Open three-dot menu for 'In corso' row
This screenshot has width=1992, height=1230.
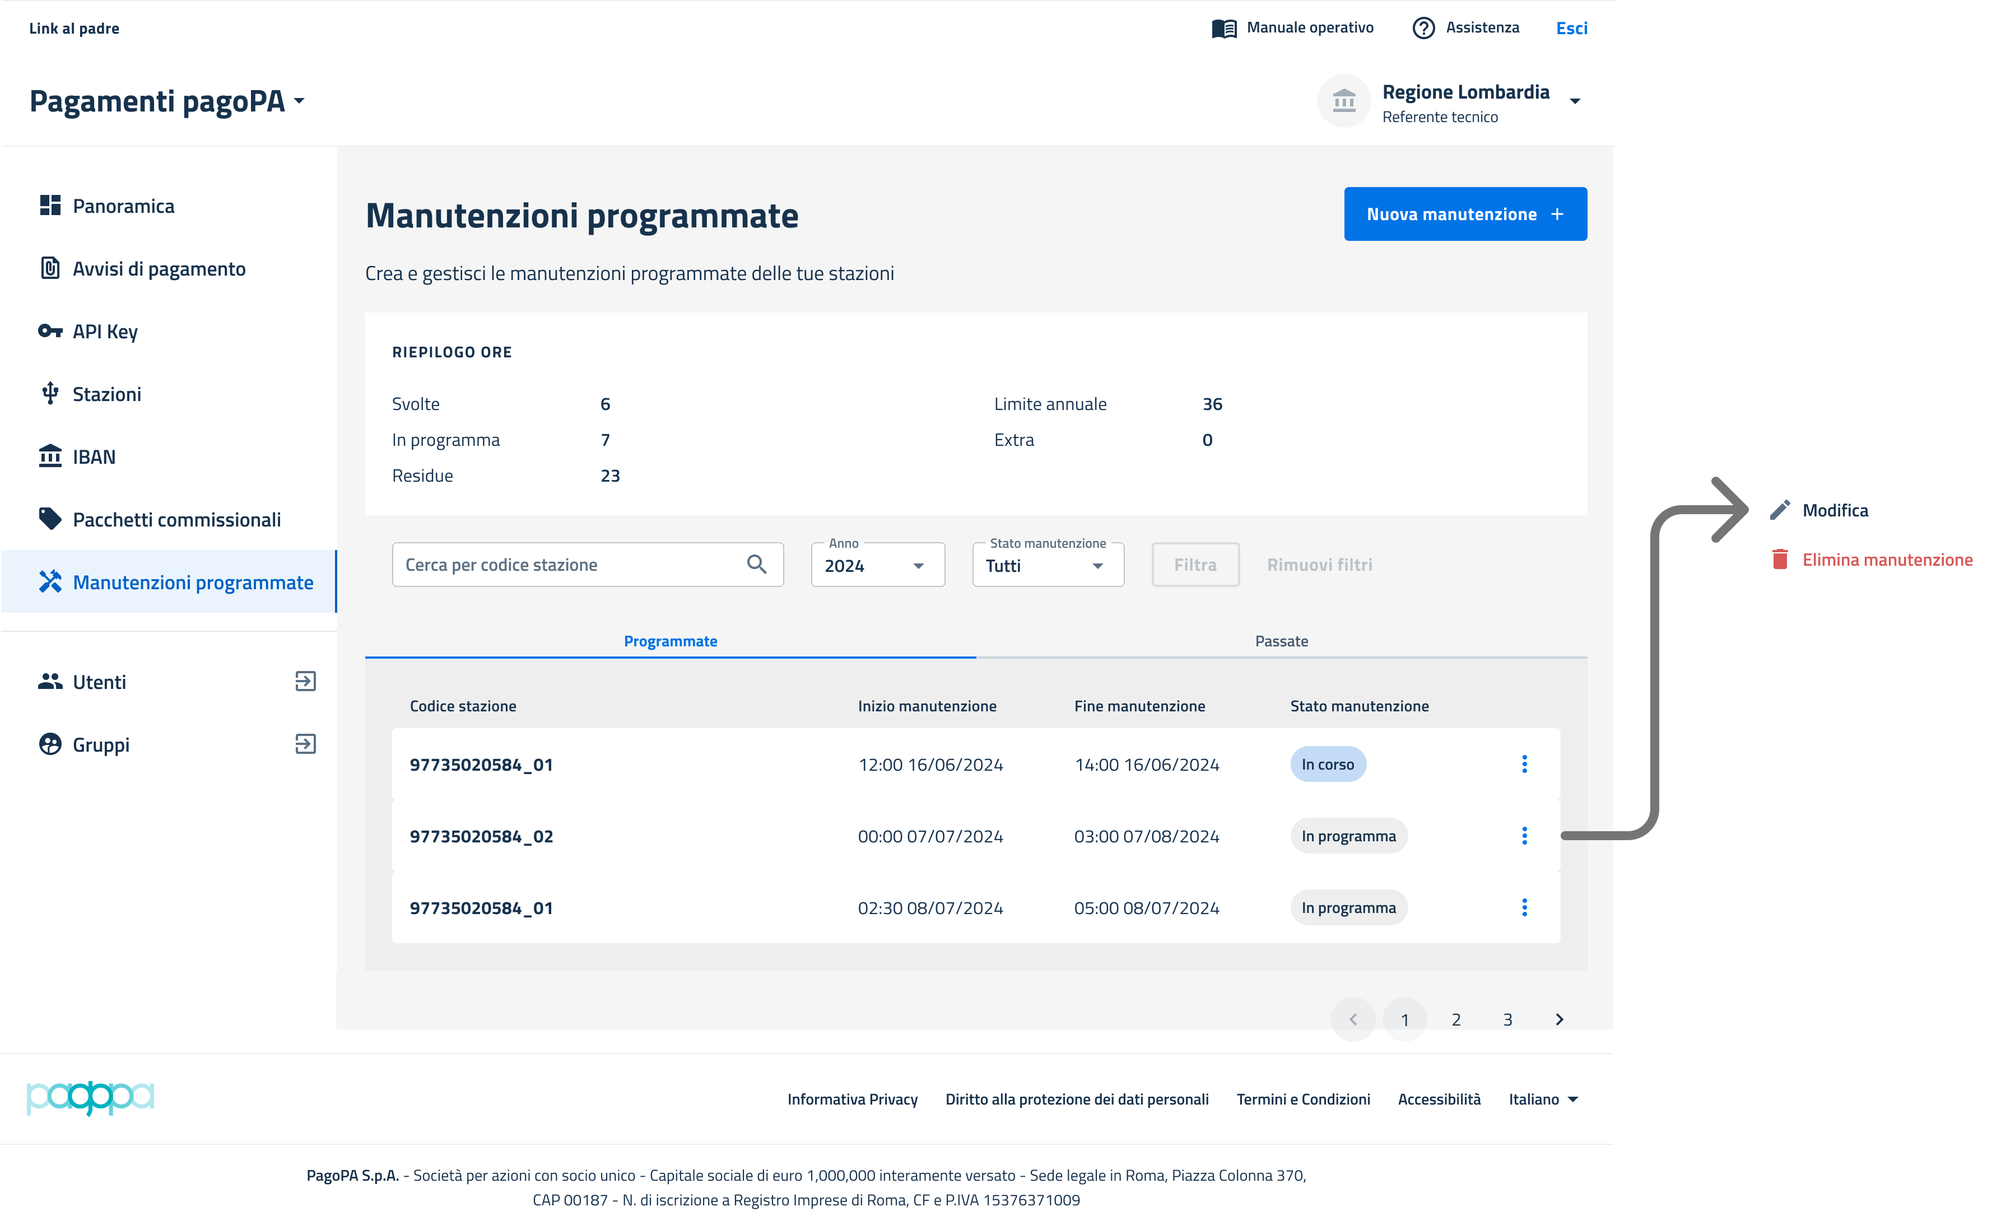[1524, 764]
